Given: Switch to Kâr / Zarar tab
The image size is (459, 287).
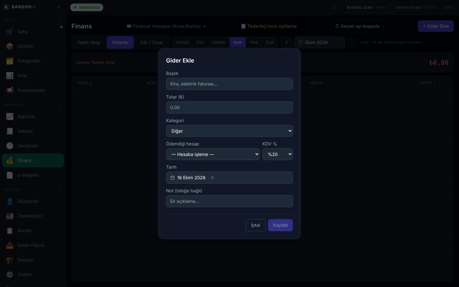Looking at the screenshot, I should (152, 42).
